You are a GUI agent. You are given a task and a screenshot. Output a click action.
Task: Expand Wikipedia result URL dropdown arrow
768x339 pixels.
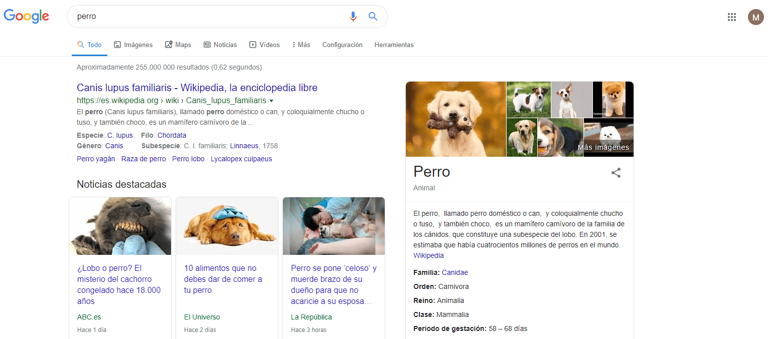click(x=271, y=101)
